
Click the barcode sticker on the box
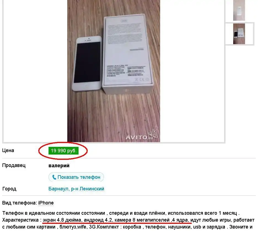136,71
